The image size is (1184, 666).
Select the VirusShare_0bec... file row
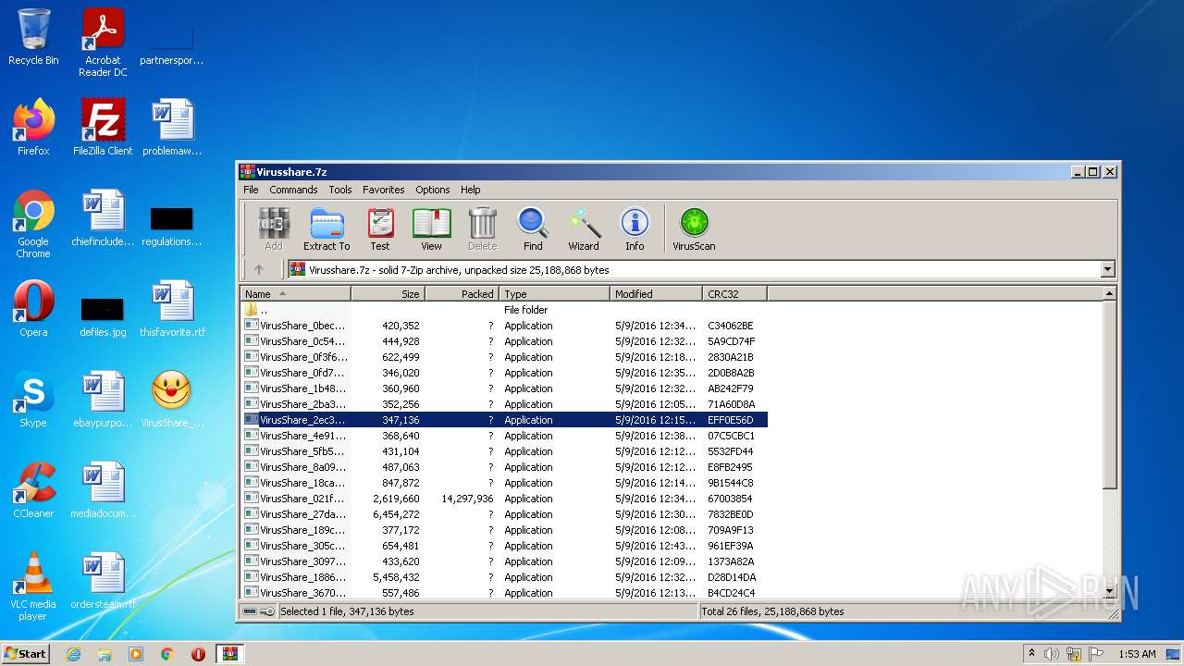point(504,326)
